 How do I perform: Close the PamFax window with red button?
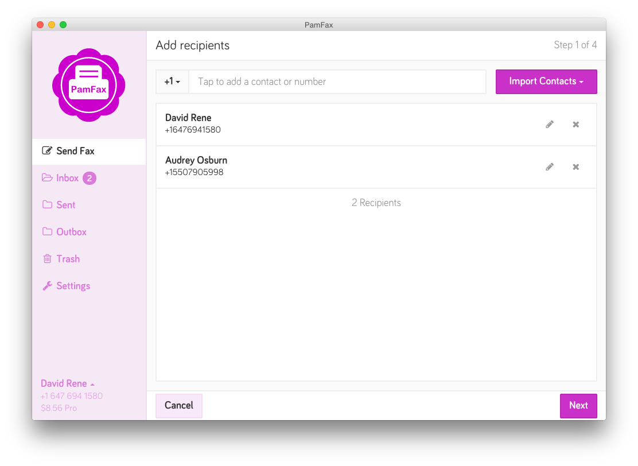pos(40,25)
